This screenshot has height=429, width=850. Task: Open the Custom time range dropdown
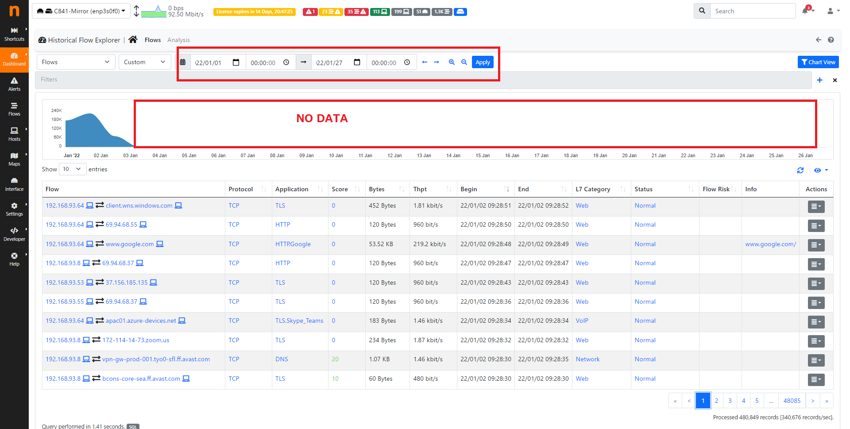point(145,62)
